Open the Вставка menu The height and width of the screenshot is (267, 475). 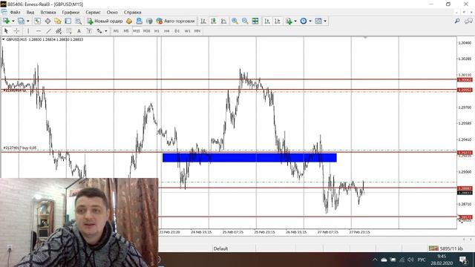click(48, 13)
